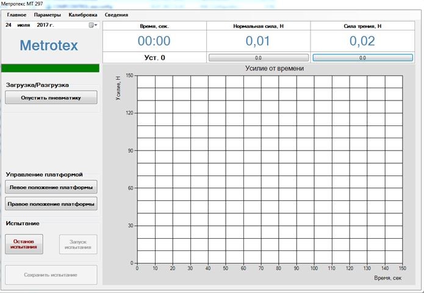Click the 50 tick on the X-axis

[x=226, y=269]
